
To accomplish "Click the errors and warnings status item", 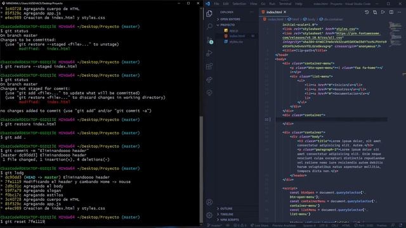I will (x=240, y=225).
